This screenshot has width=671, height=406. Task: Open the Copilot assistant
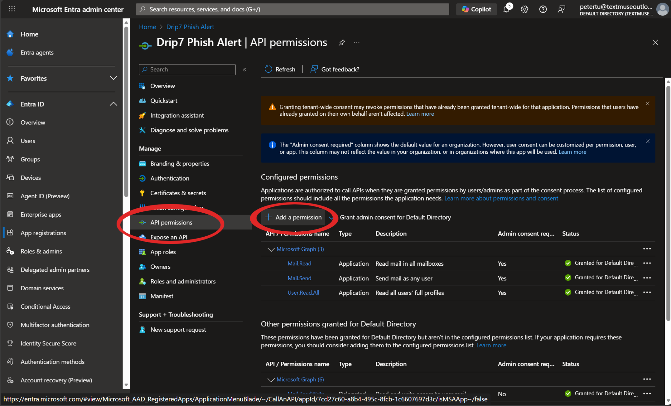click(476, 9)
